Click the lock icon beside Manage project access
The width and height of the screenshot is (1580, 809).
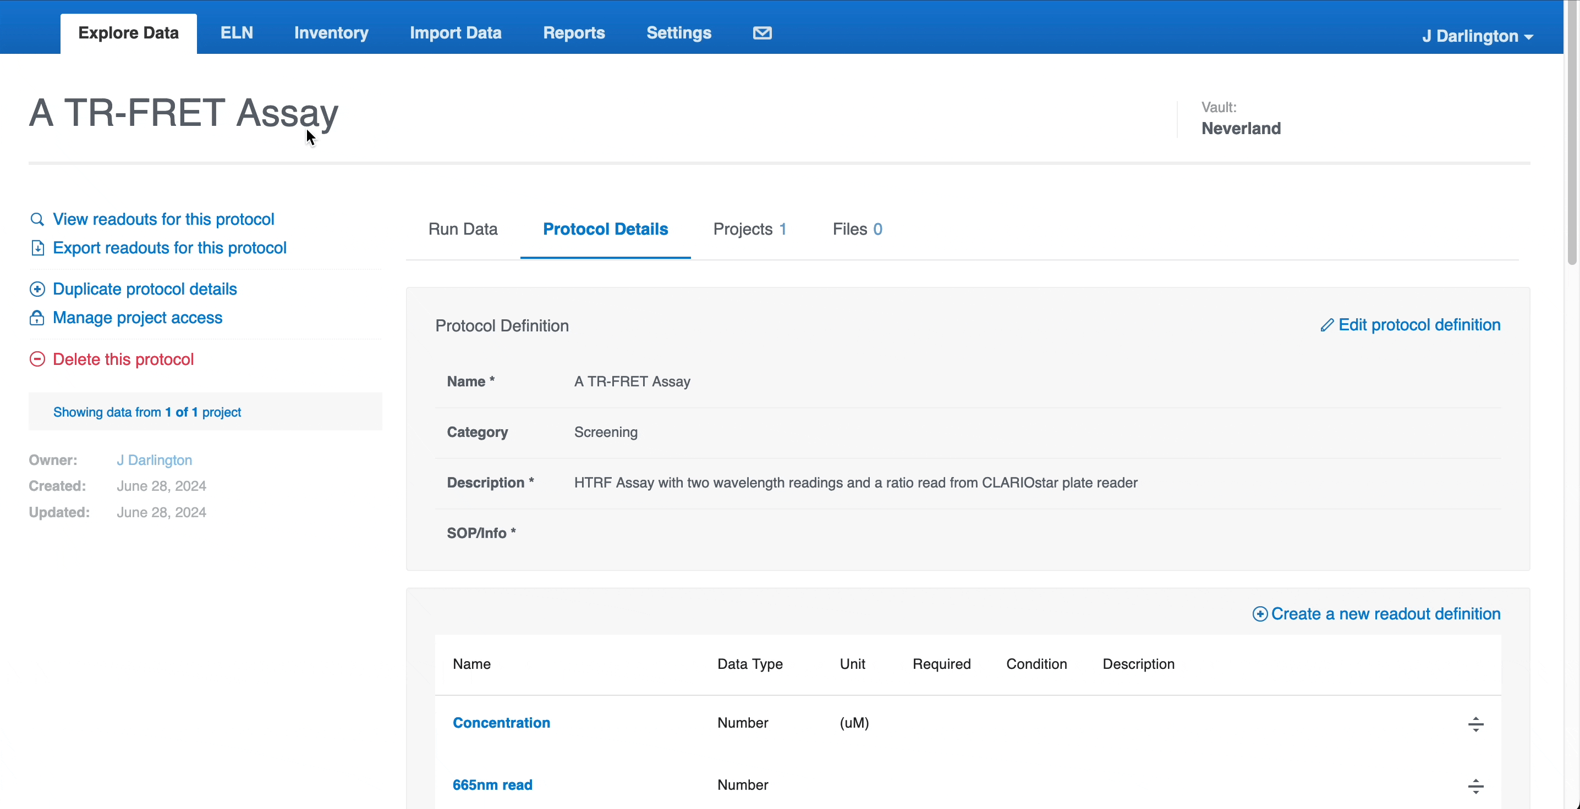coord(37,318)
